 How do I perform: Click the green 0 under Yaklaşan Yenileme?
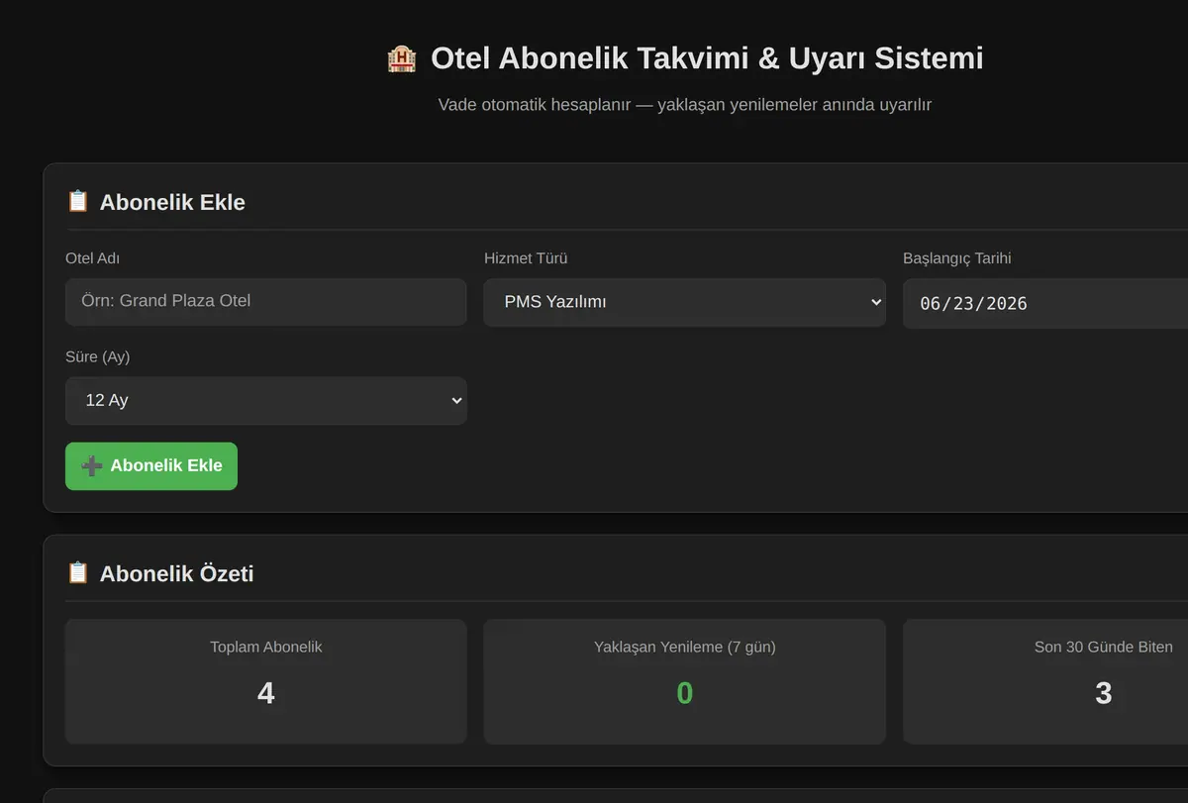[x=684, y=693]
